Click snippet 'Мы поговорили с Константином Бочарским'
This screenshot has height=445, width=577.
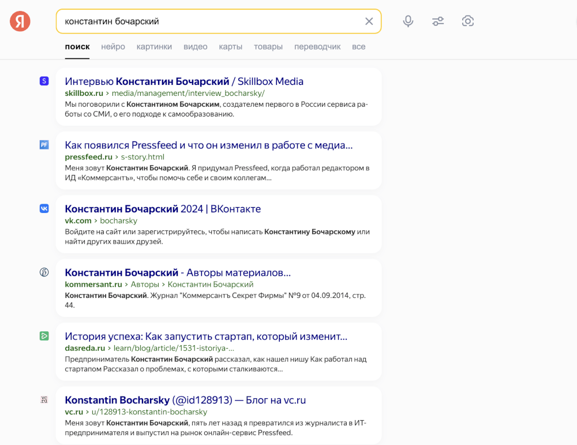coord(142,104)
